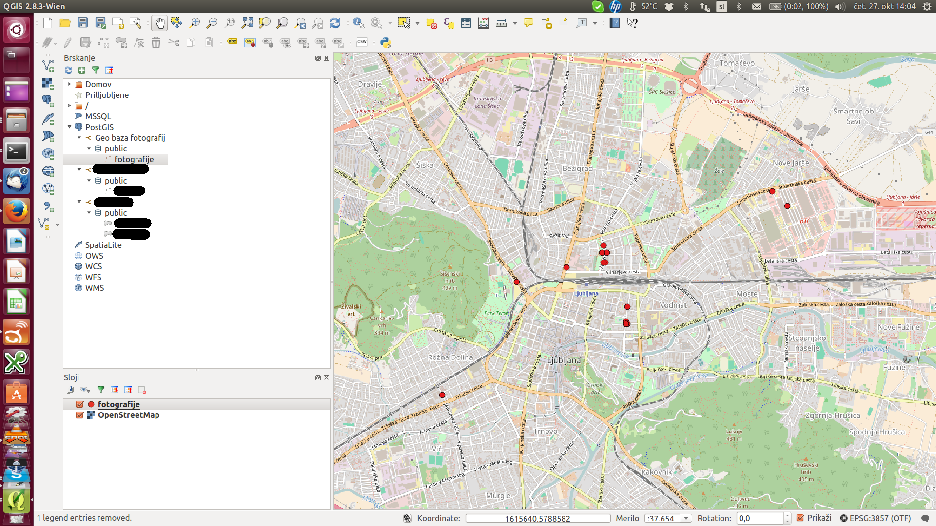
Task: Select the WFS browser entry
Action: coord(93,277)
